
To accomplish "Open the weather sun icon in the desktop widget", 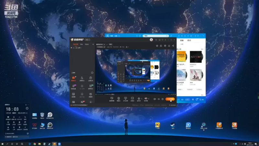I will coord(27,108).
